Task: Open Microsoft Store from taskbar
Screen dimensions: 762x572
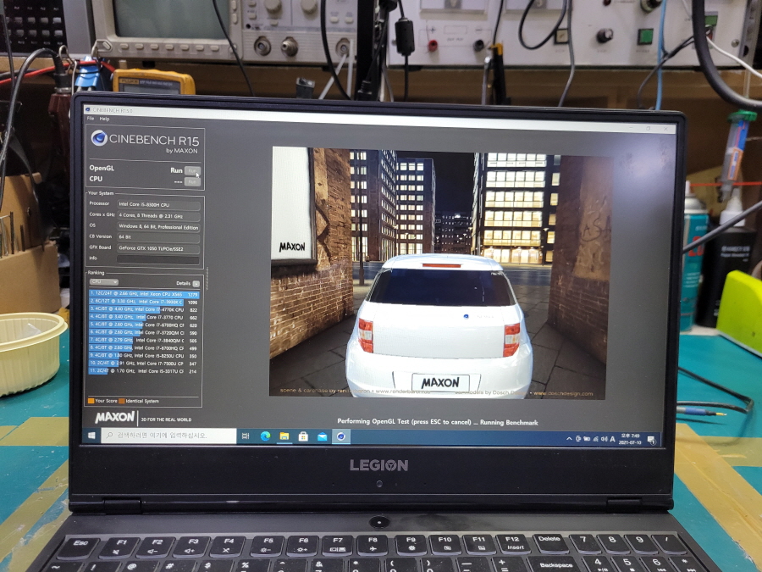Action: [303, 436]
